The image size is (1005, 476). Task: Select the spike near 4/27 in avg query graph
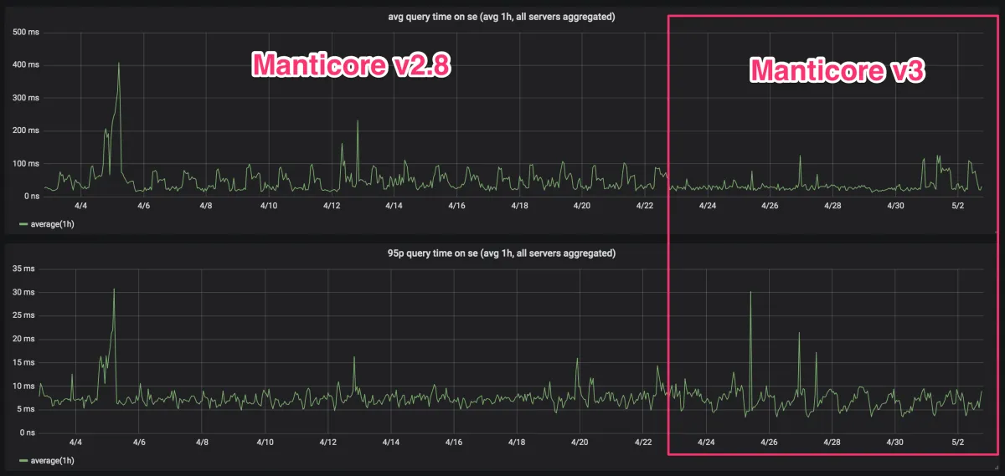pyautogui.click(x=800, y=156)
